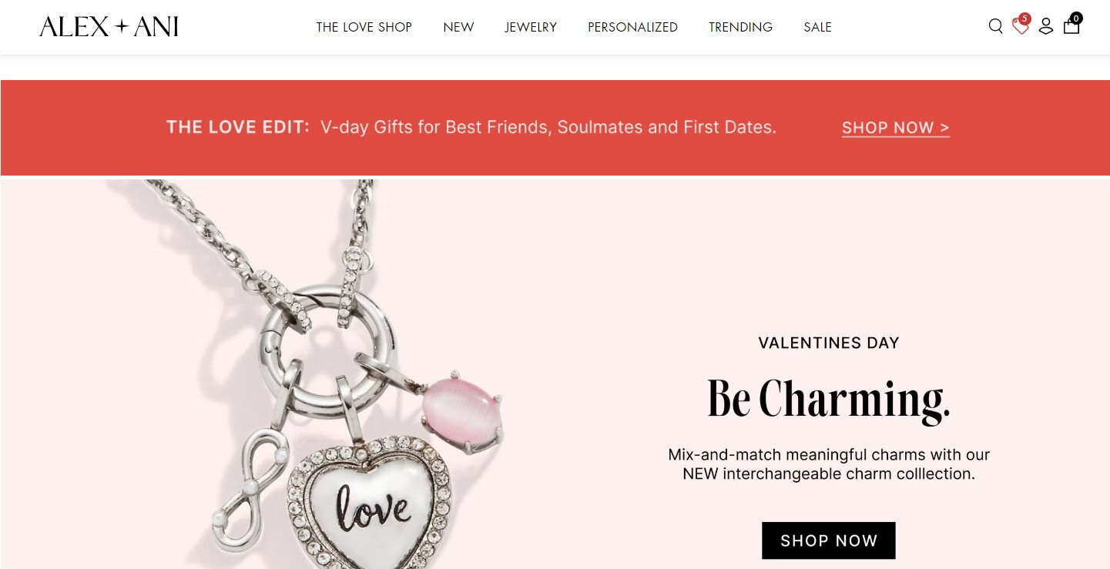Viewport: 1110px width, 569px height.
Task: Click the Alex and Ani logo
Action: click(109, 27)
